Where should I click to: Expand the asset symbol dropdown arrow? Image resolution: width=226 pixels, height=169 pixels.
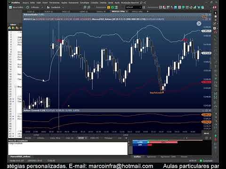tap(140, 7)
